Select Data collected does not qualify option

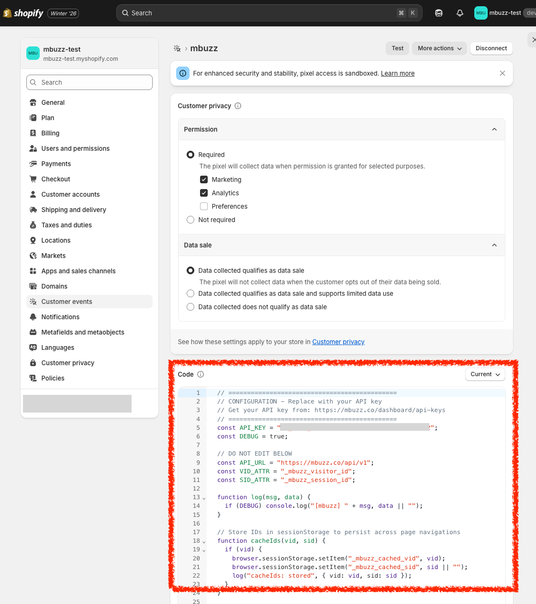point(190,307)
